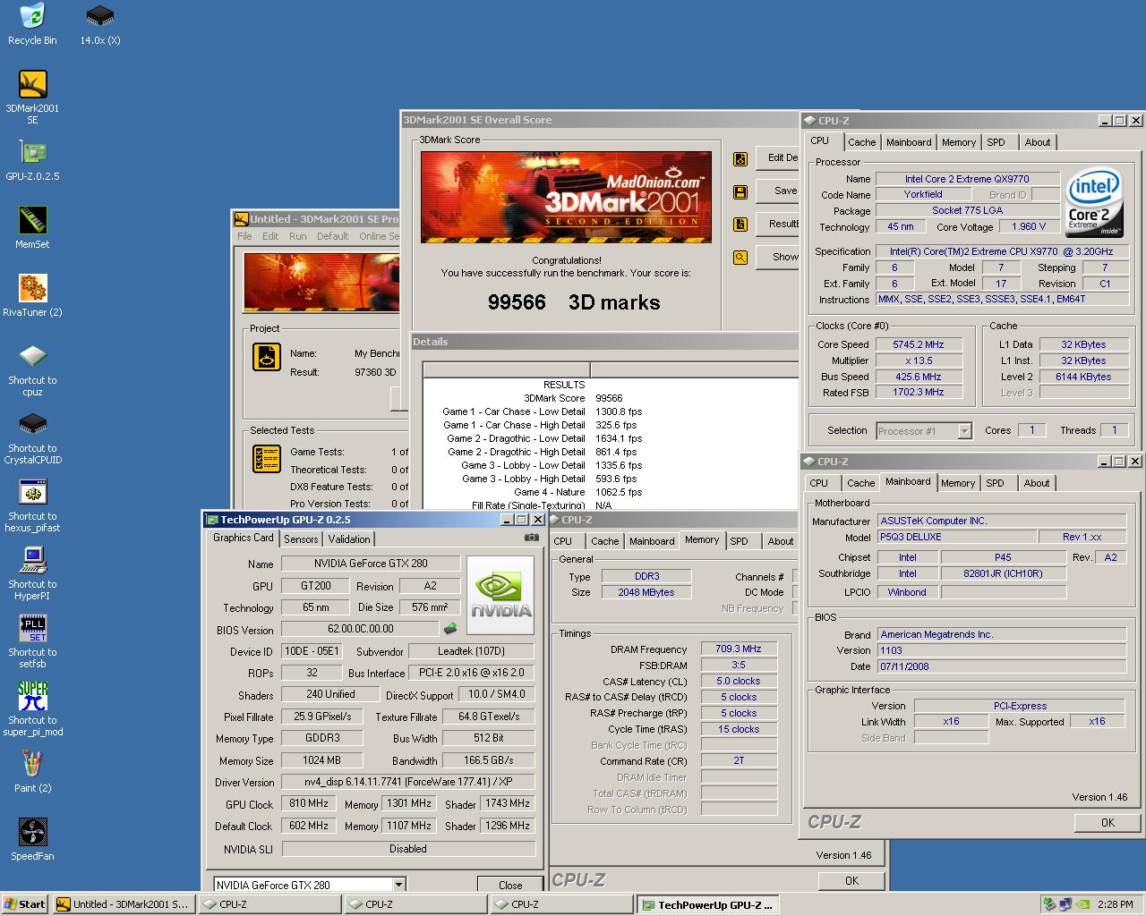
Task: Open the GPU selection dropdown in GPU-Z
Action: [399, 885]
